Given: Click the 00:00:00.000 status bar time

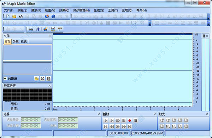Looking at the screenshot, I should 119,133.
